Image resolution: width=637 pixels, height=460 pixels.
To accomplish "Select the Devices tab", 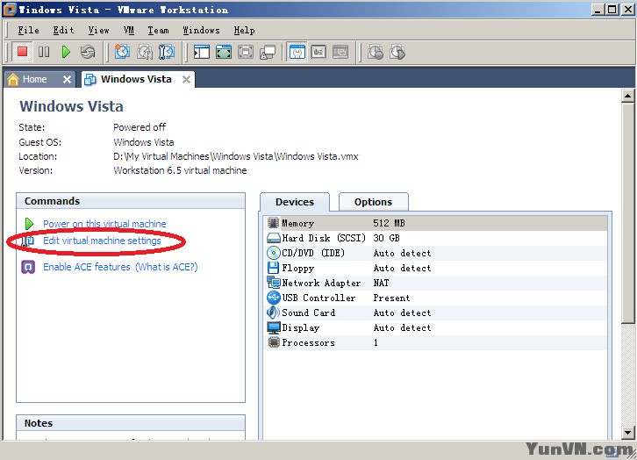I will [295, 202].
